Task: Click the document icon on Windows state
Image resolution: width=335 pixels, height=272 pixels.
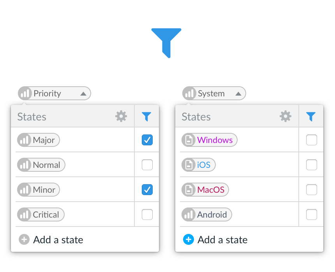Action: pos(189,140)
